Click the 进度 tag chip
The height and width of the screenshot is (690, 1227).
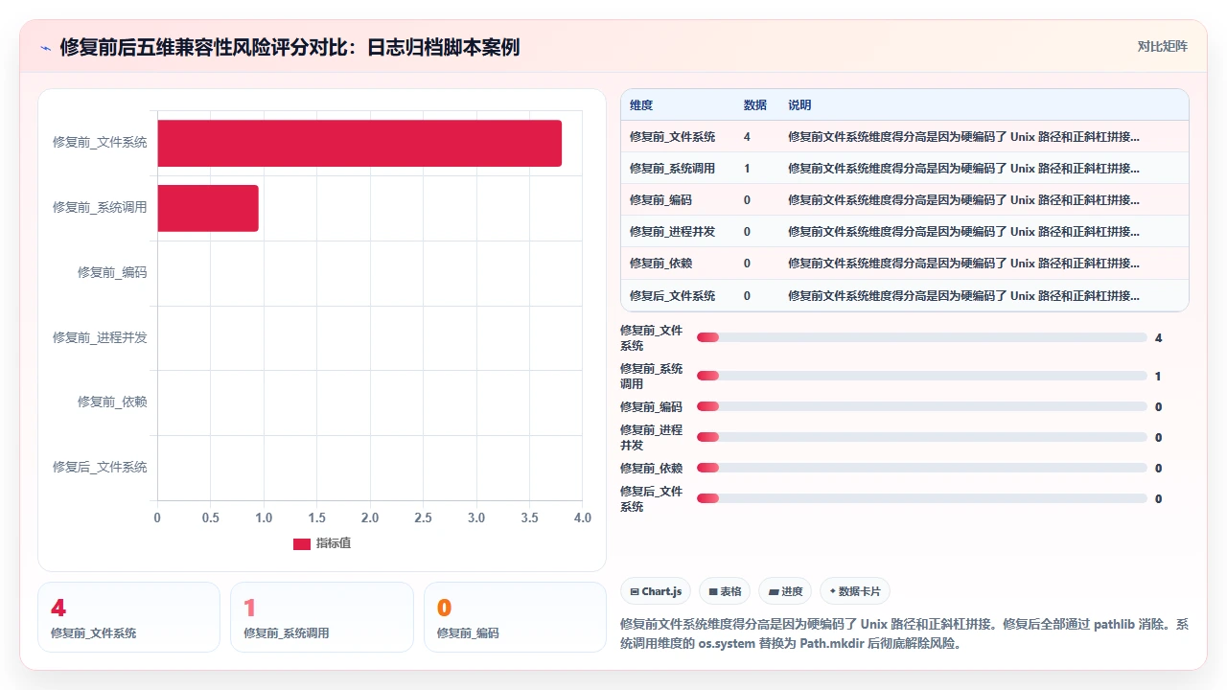[785, 591]
